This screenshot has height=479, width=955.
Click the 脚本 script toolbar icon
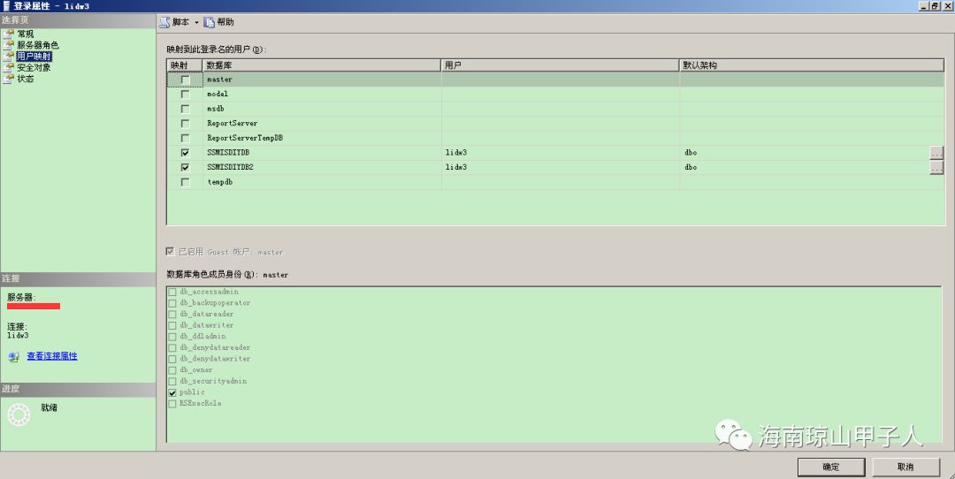[x=164, y=22]
